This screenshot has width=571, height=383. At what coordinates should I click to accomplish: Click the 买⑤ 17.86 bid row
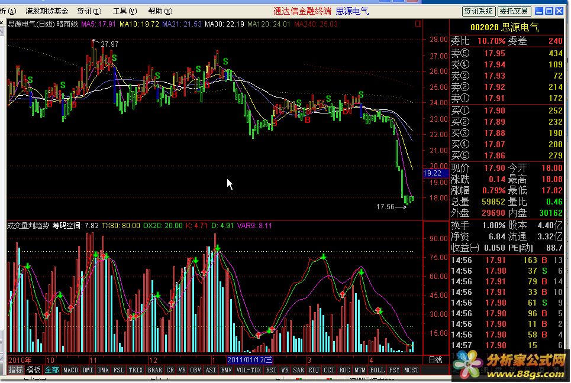point(507,155)
